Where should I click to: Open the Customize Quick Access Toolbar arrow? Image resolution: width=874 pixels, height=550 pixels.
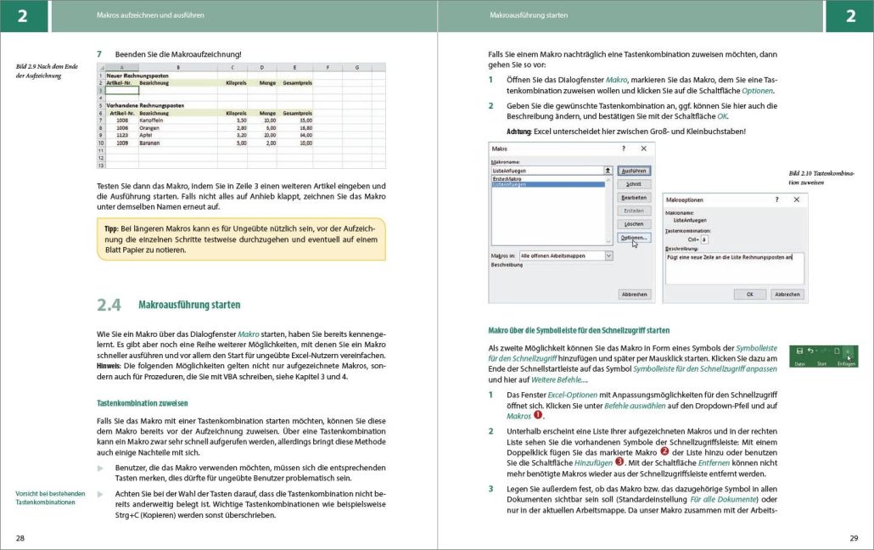[x=848, y=351]
